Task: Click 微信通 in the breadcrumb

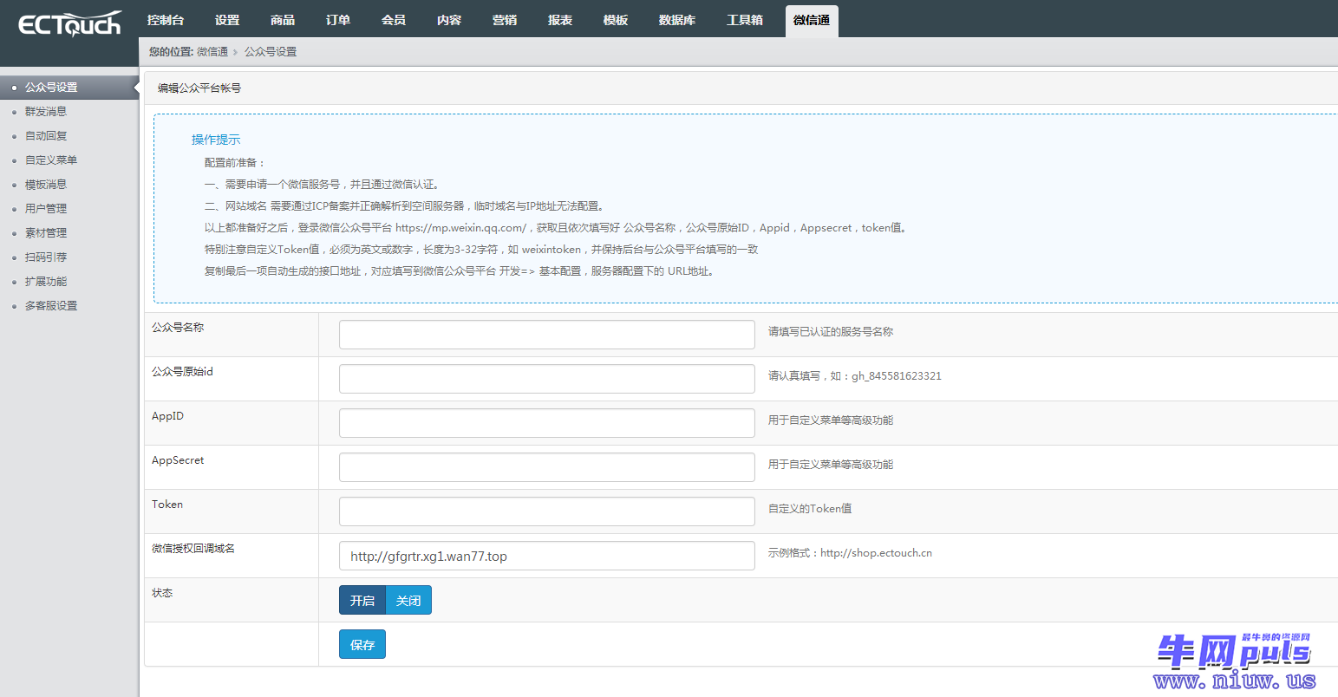Action: [x=212, y=52]
